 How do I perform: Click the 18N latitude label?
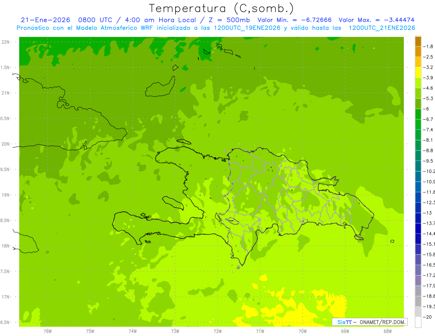click(6, 246)
